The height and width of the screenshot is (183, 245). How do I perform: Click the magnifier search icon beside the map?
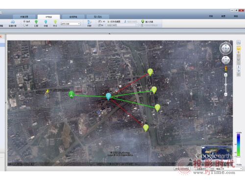tap(239, 42)
